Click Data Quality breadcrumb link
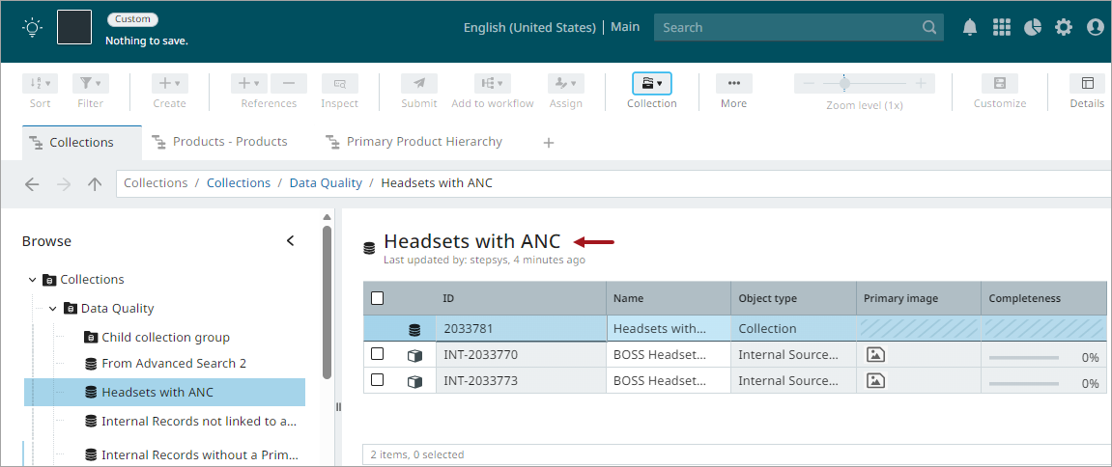Screen dimensions: 1112x467 [x=326, y=183]
